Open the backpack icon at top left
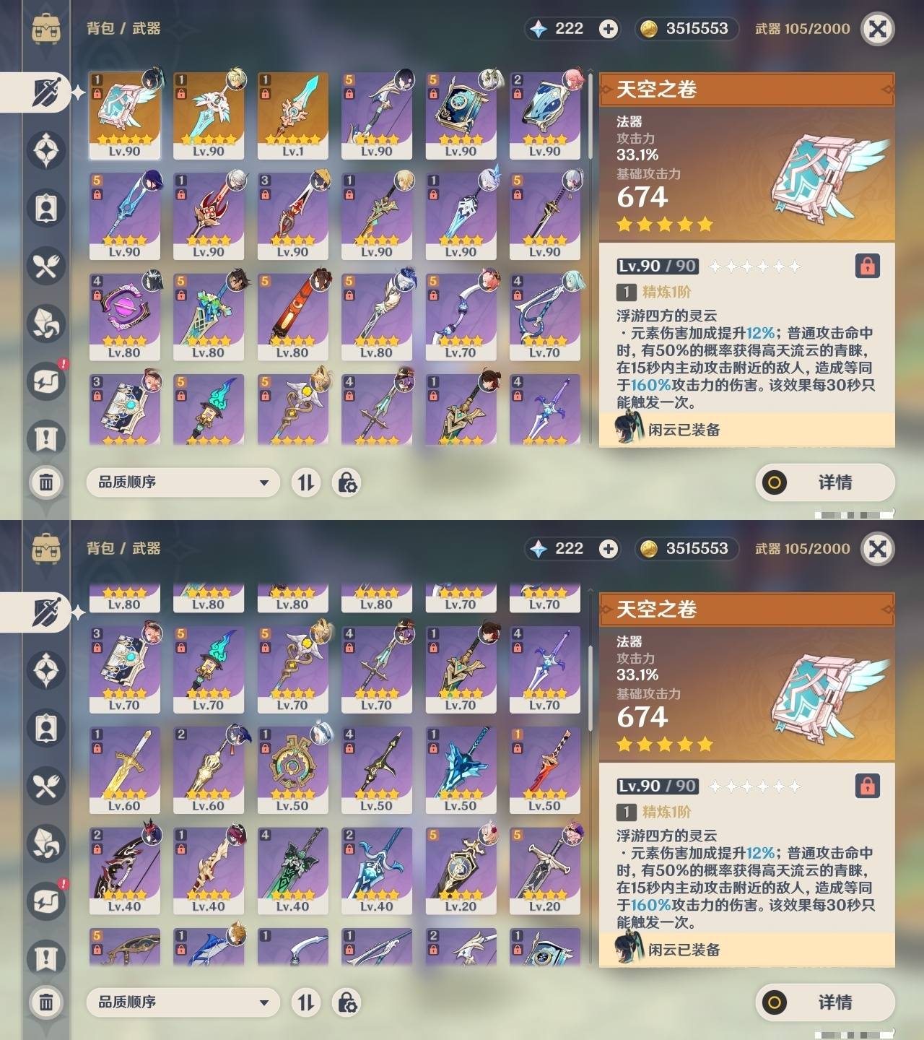Viewport: 924px width, 1040px height. (46, 29)
